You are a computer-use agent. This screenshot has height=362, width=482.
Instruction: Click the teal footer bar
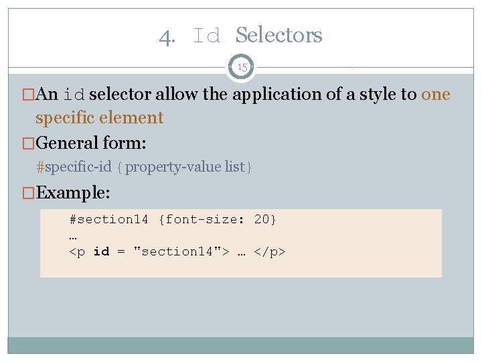tap(241, 345)
